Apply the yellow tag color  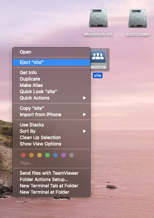click(39, 155)
